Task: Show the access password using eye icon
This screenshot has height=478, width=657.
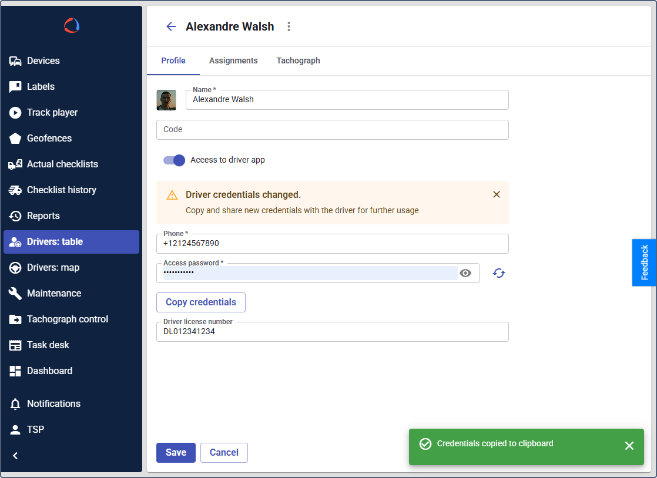Action: [465, 273]
